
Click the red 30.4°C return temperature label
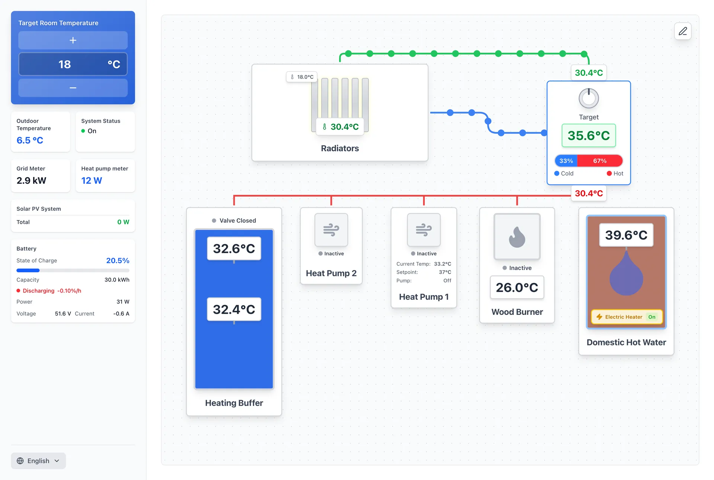coord(589,193)
